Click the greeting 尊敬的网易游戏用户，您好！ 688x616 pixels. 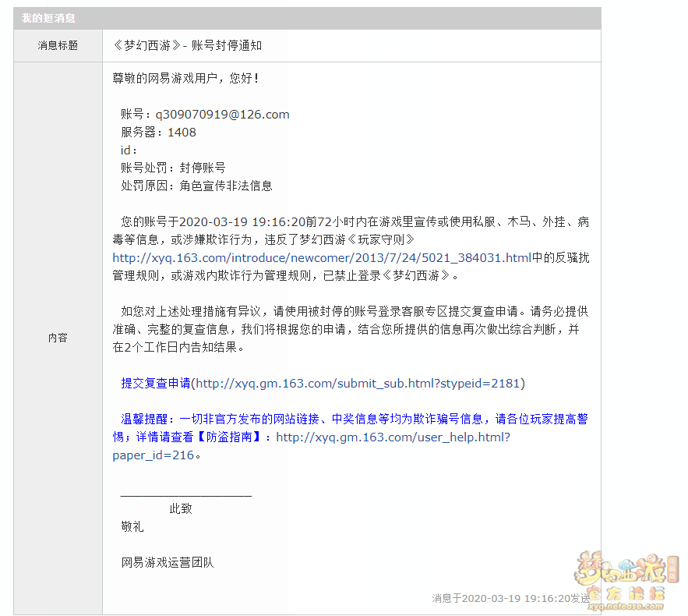tap(186, 78)
